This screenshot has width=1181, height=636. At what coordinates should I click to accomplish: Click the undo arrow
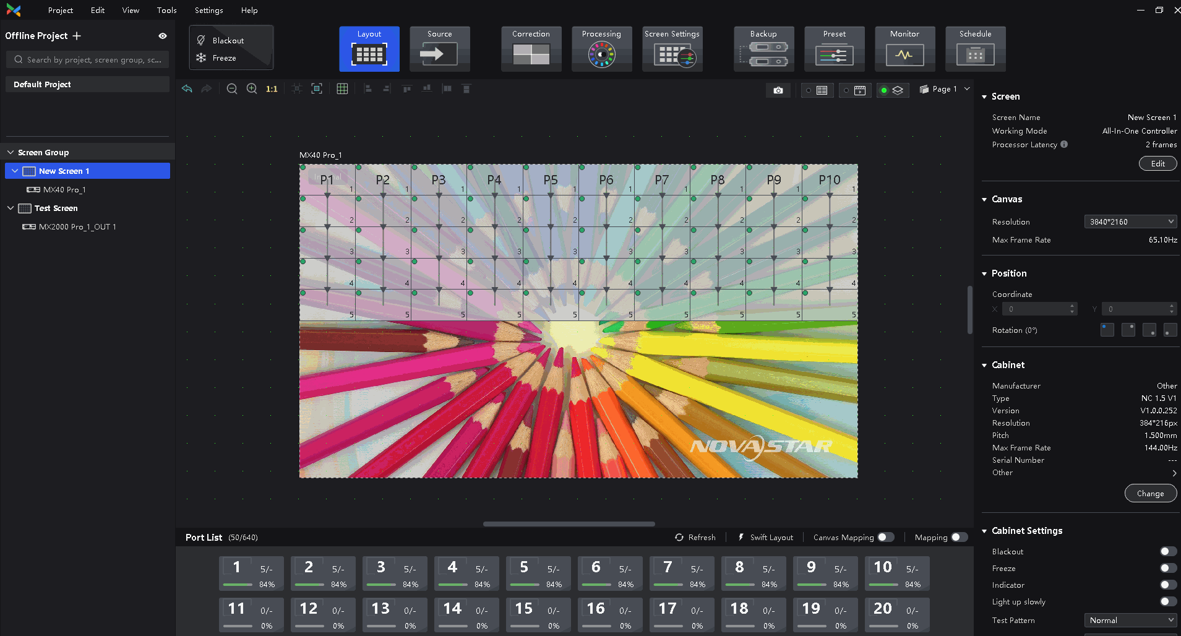pyautogui.click(x=187, y=88)
